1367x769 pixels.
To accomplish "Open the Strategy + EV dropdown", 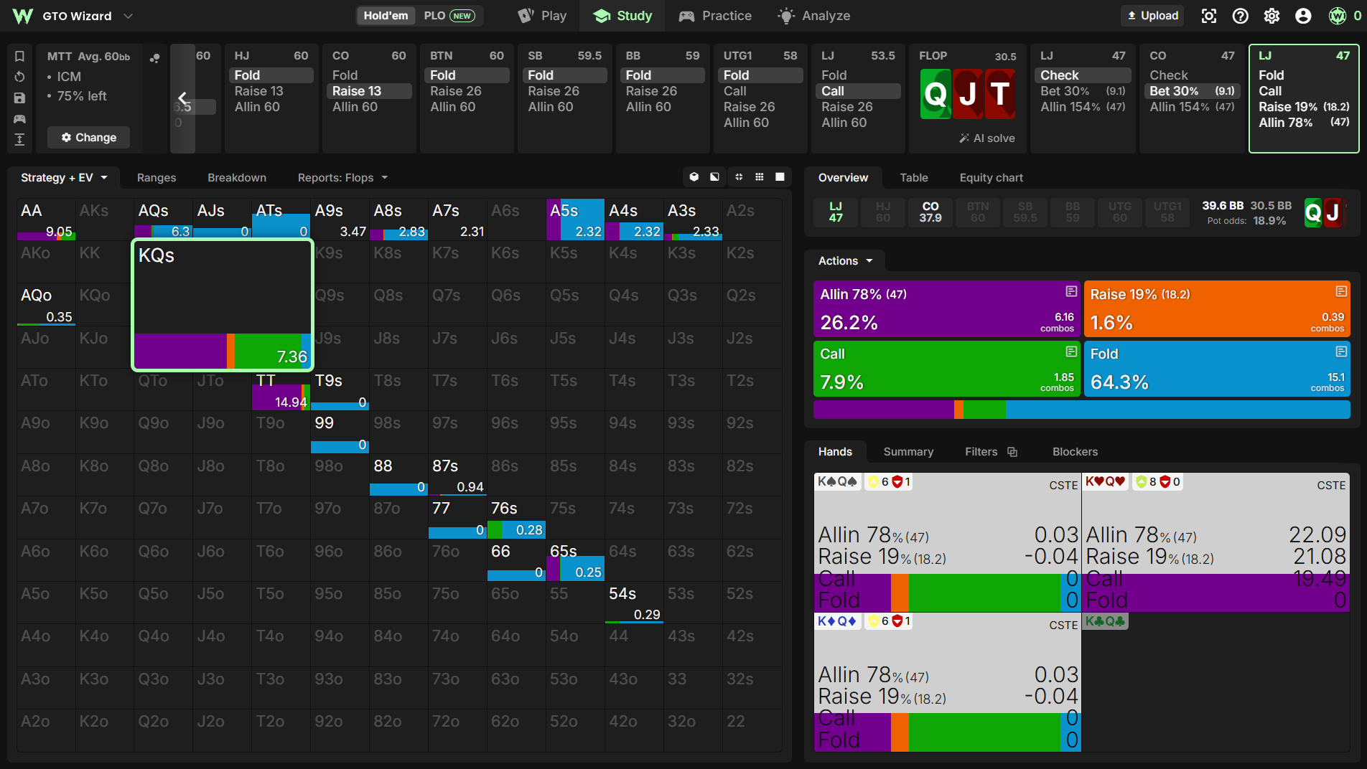I will [x=64, y=178].
